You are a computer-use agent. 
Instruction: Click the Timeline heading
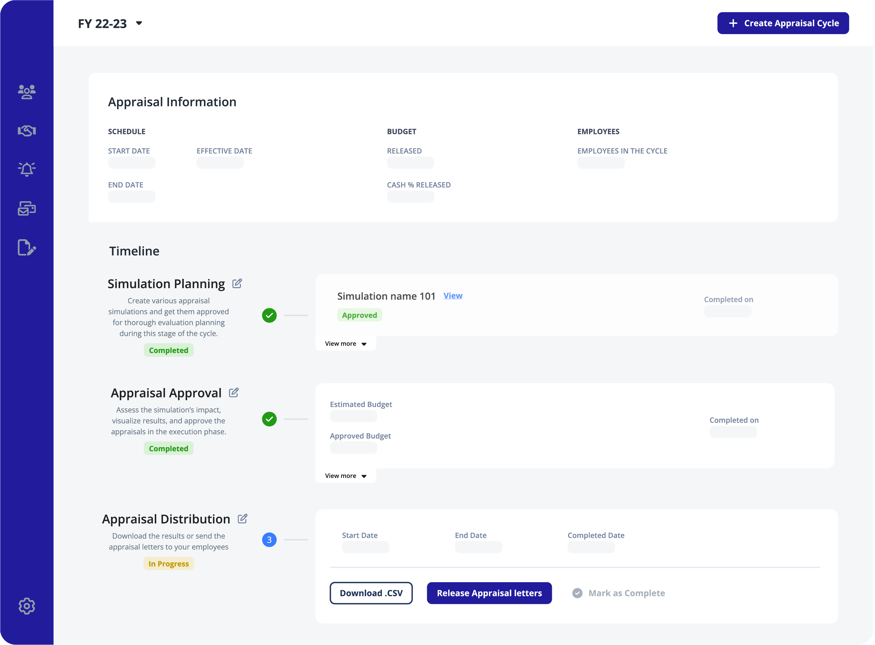click(134, 251)
